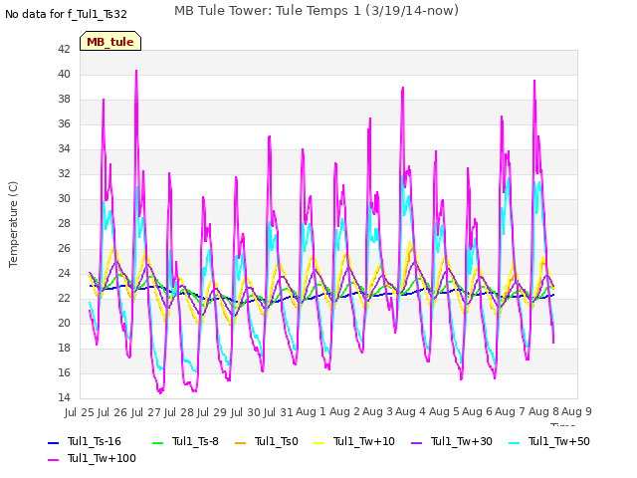This screenshot has height=478, width=637.
Task: Click the Jul 30 x-axis tick label
Action: [x=245, y=412]
